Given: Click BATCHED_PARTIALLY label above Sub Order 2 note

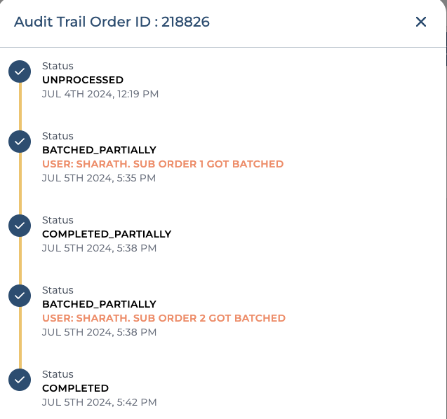Looking at the screenshot, I should tap(99, 304).
